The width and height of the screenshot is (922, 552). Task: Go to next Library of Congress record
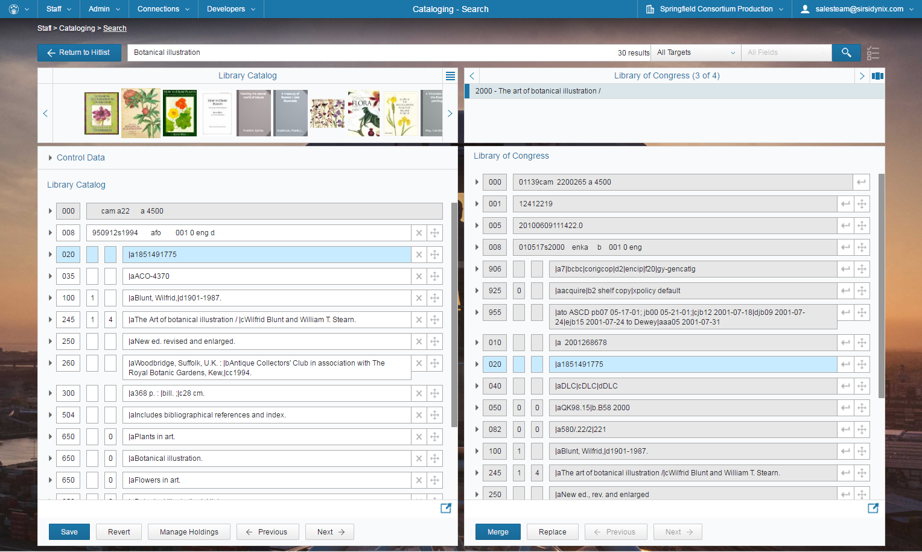click(x=862, y=76)
